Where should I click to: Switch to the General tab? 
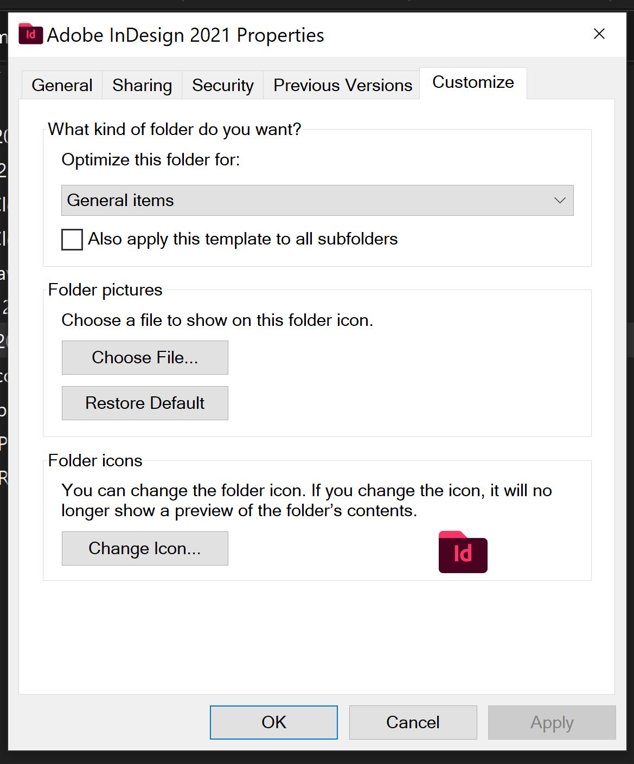pyautogui.click(x=61, y=85)
